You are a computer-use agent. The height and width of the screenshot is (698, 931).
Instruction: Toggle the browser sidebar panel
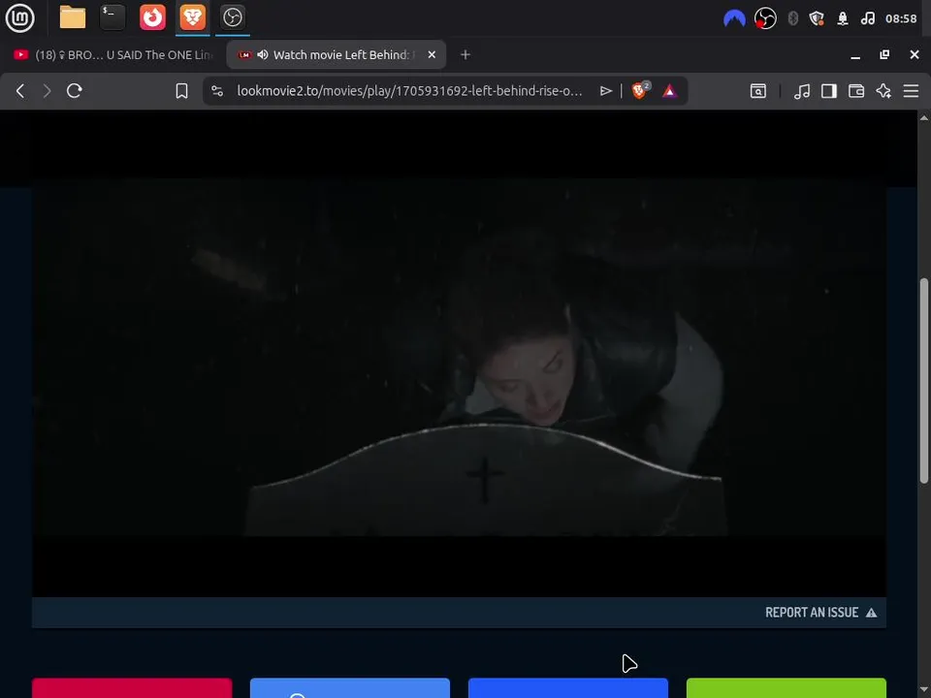829,91
